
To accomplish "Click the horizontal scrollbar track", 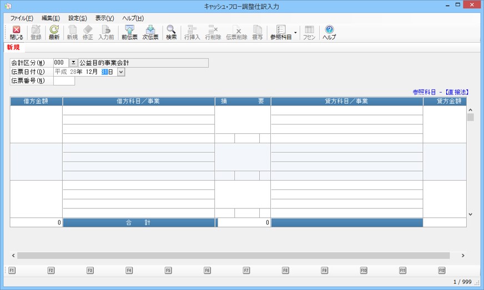I will click(233, 256).
